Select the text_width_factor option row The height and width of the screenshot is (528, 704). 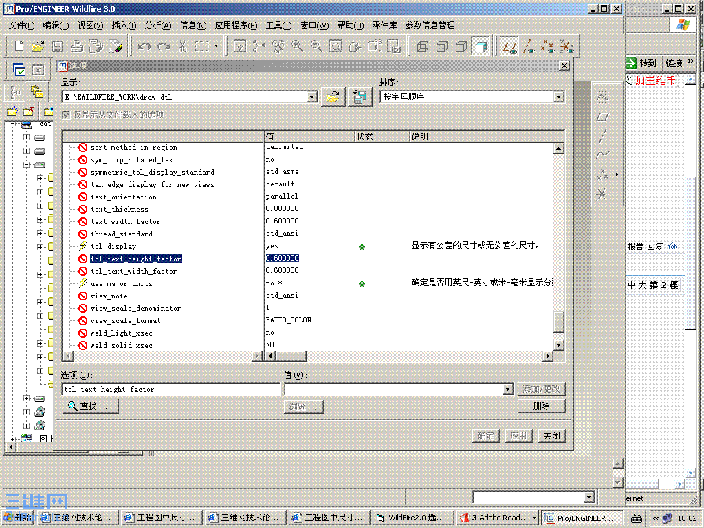pos(125,222)
